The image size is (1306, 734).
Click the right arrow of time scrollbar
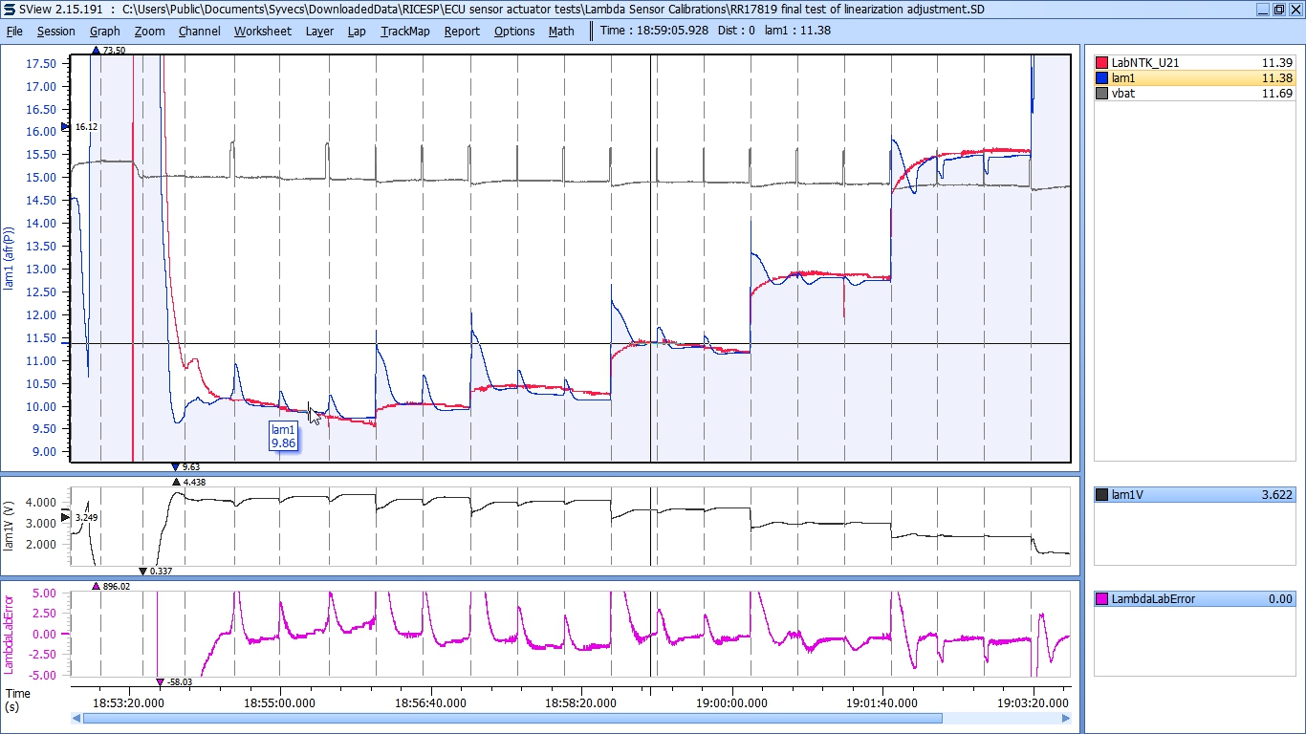point(1066,718)
